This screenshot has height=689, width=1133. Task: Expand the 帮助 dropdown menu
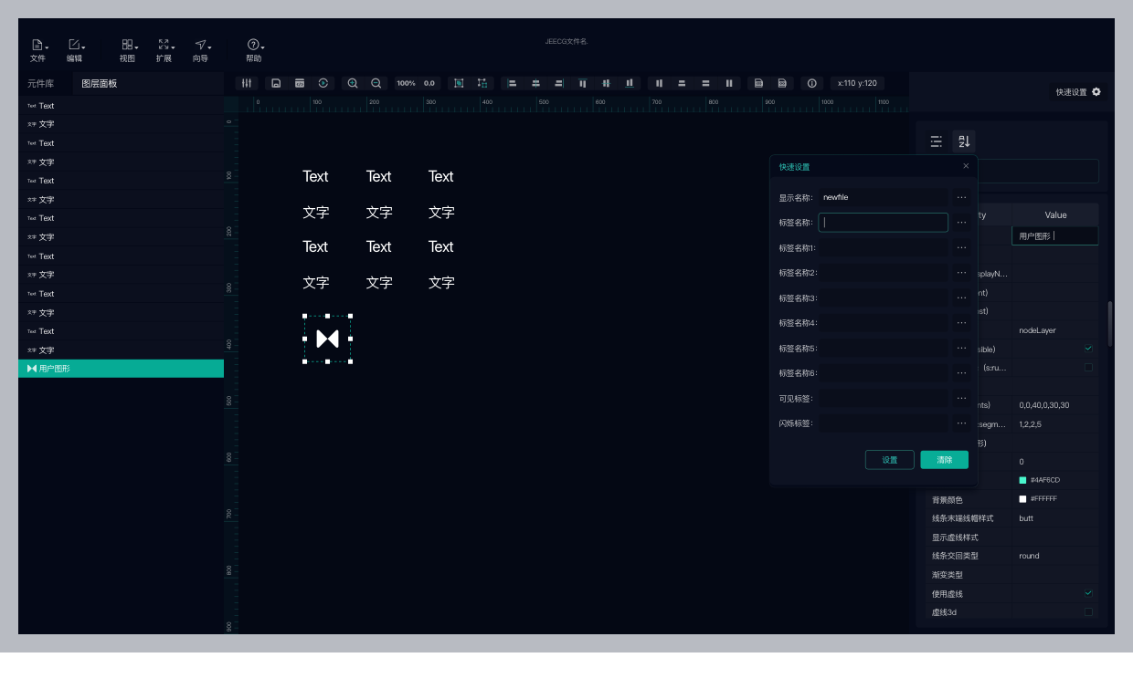(x=254, y=50)
